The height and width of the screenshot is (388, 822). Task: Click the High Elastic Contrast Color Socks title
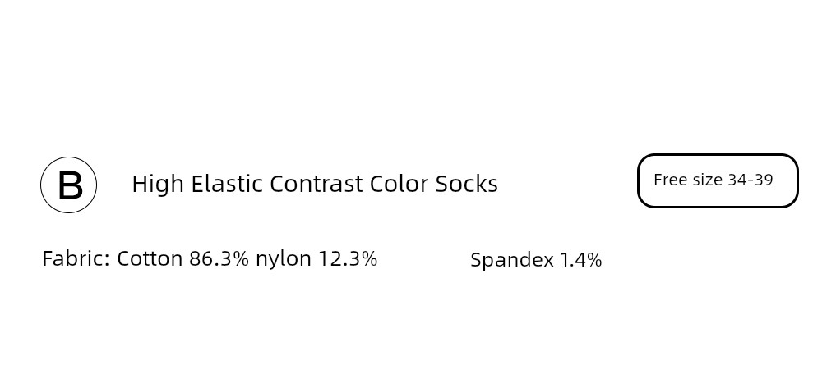pos(315,184)
